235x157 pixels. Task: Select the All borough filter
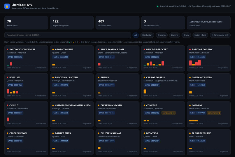pyautogui.click(x=136, y=35)
